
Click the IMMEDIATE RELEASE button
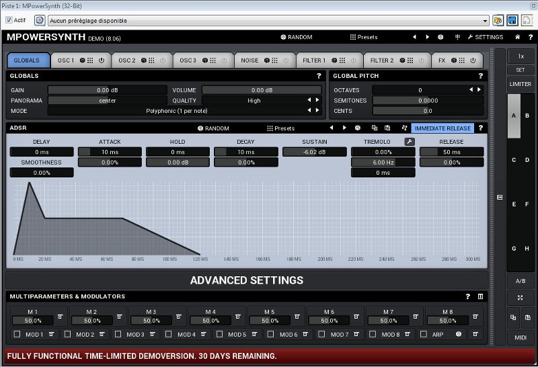(443, 128)
